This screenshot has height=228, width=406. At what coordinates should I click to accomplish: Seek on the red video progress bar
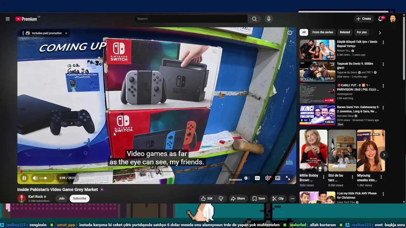[x=157, y=172]
